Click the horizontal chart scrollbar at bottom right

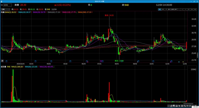[188, 104]
